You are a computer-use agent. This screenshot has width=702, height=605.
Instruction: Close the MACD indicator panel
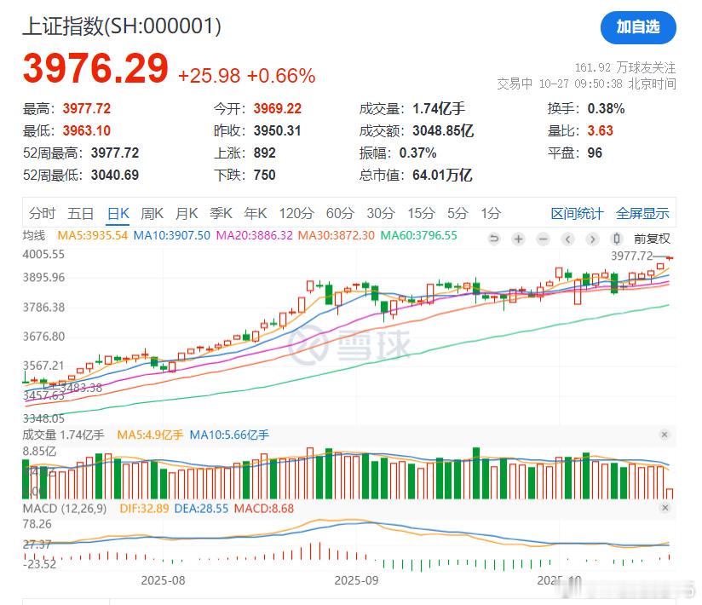pyautogui.click(x=665, y=508)
